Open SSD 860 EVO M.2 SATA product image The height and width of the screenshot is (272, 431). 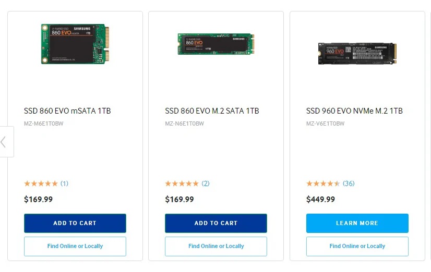[216, 44]
